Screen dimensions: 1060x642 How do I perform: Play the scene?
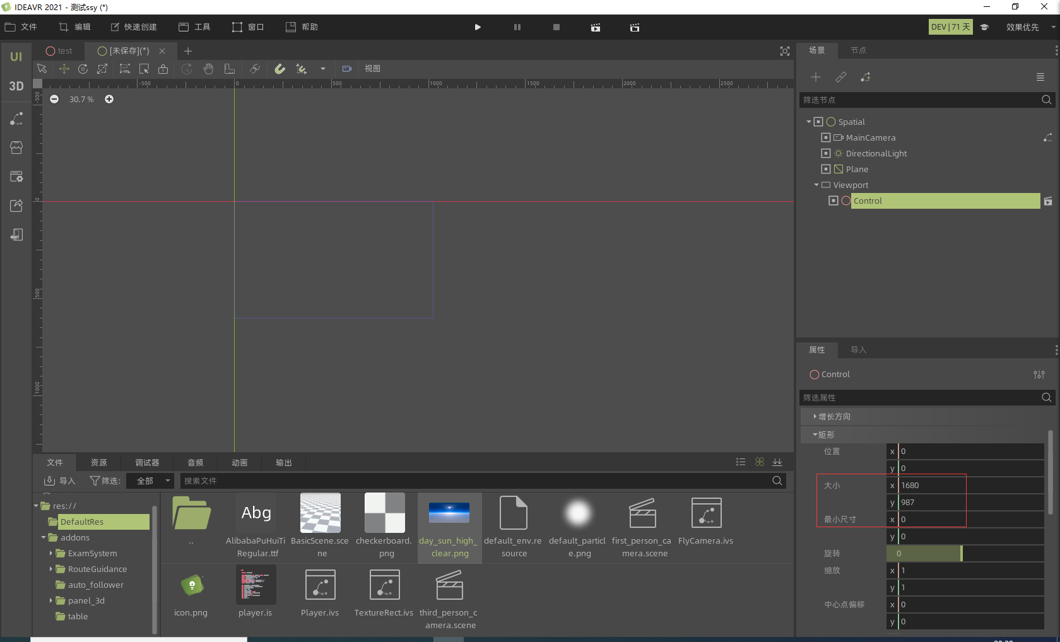478,27
